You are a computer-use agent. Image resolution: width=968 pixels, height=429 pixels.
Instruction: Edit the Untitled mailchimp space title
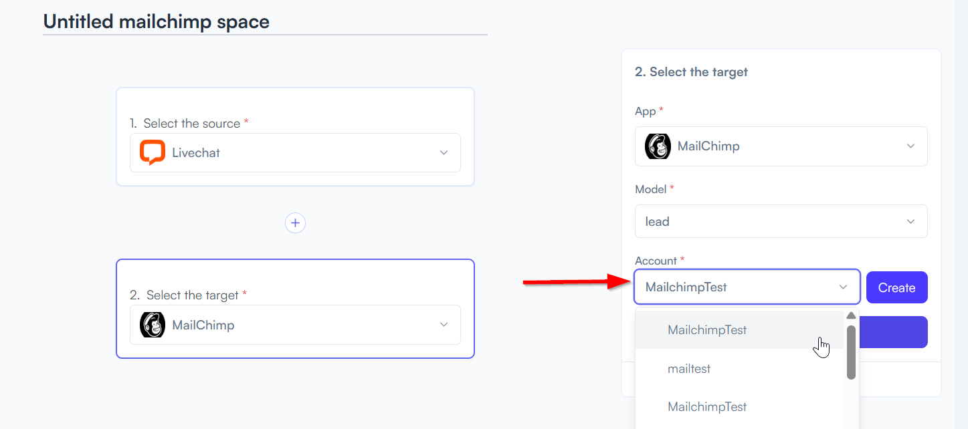tap(157, 21)
